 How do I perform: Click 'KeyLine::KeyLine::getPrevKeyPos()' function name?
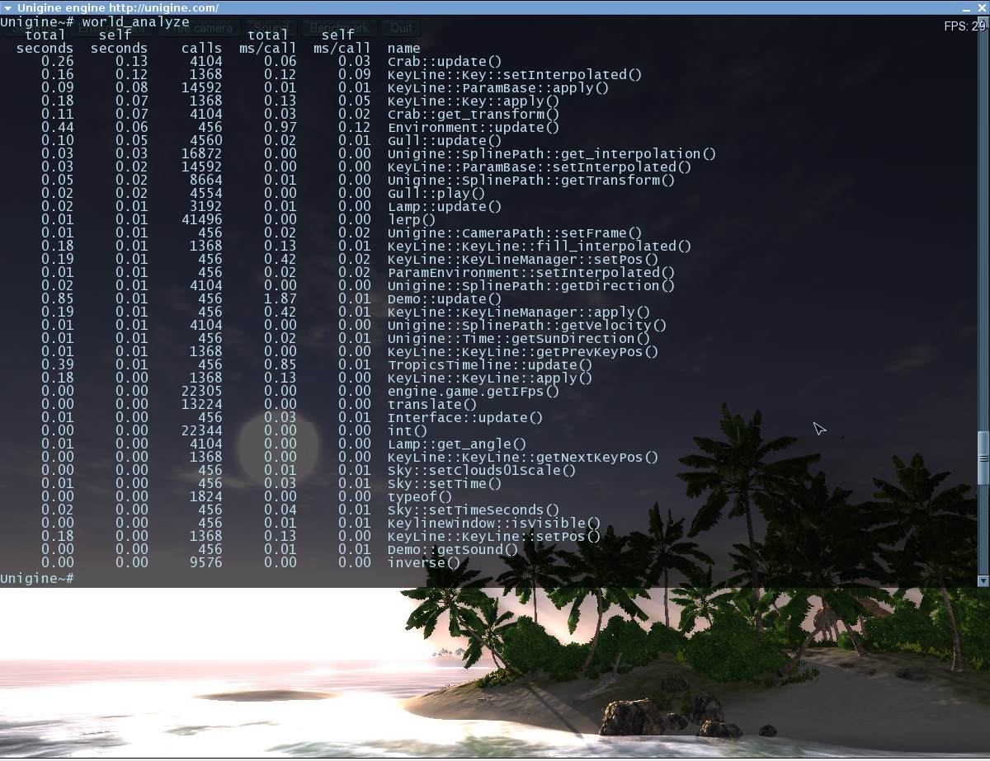[x=523, y=352]
